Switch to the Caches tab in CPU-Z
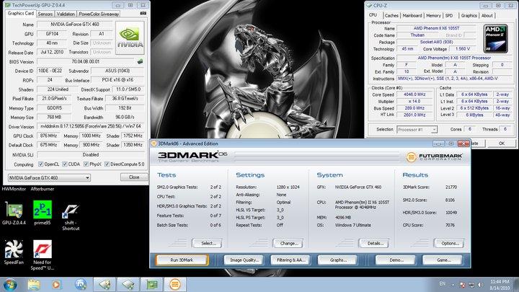Image resolution: width=519 pixels, height=292 pixels. (391, 16)
